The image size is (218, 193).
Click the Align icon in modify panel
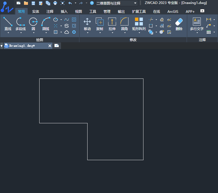162,26
